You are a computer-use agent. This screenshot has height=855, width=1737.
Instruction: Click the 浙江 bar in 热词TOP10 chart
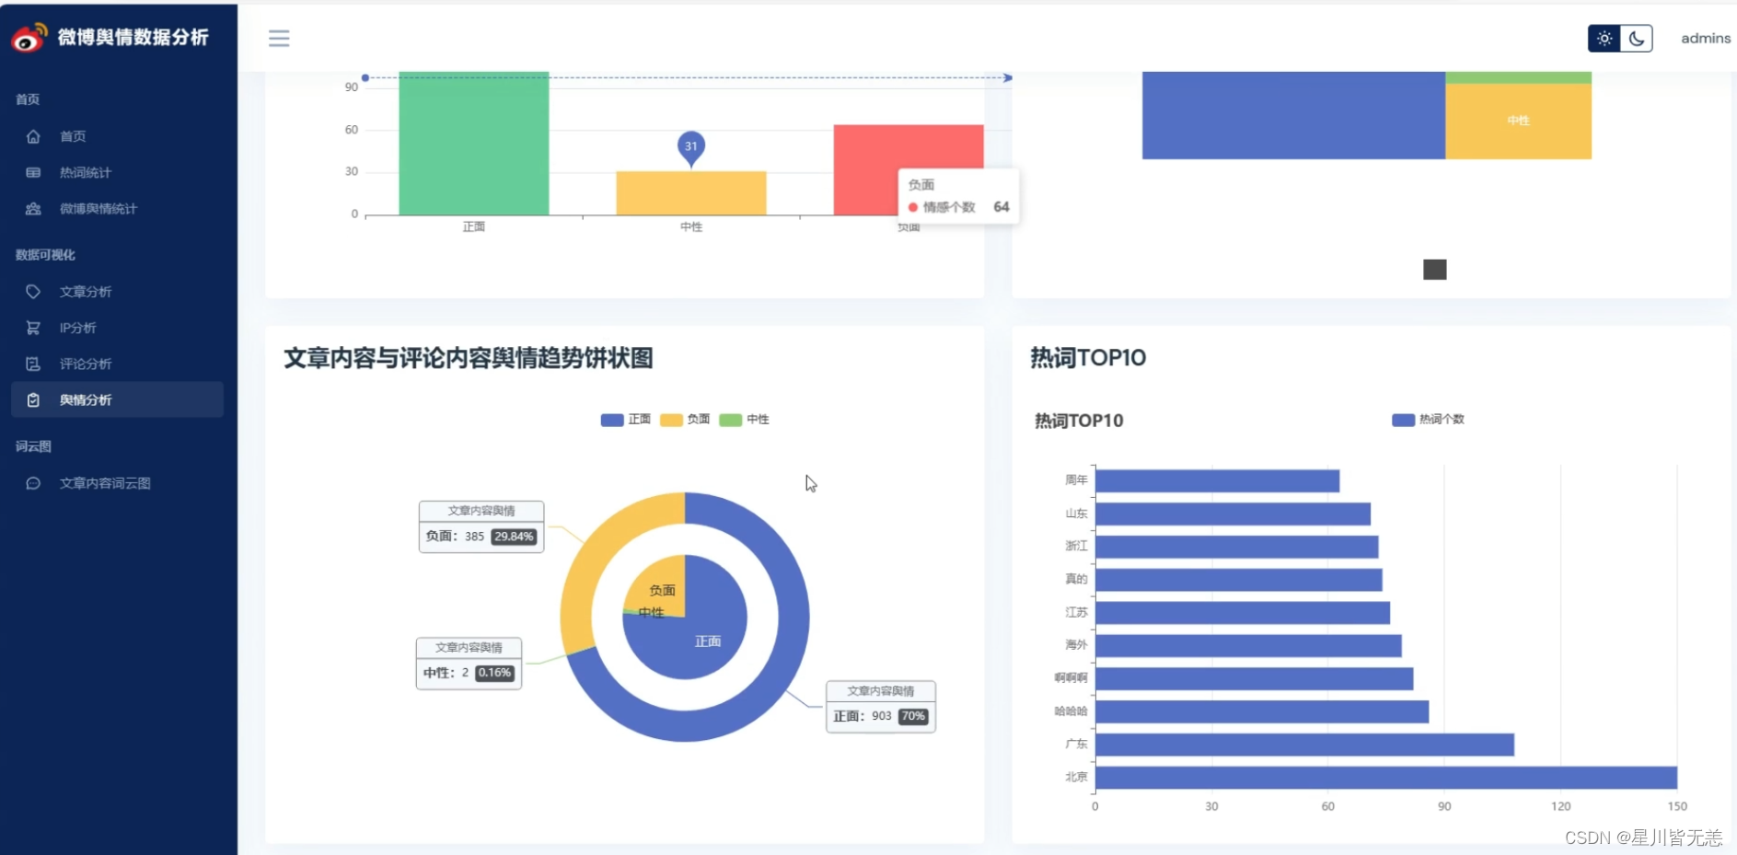pos(1237,547)
